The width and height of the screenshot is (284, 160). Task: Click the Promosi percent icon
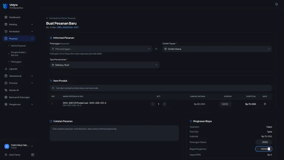tap(6, 83)
